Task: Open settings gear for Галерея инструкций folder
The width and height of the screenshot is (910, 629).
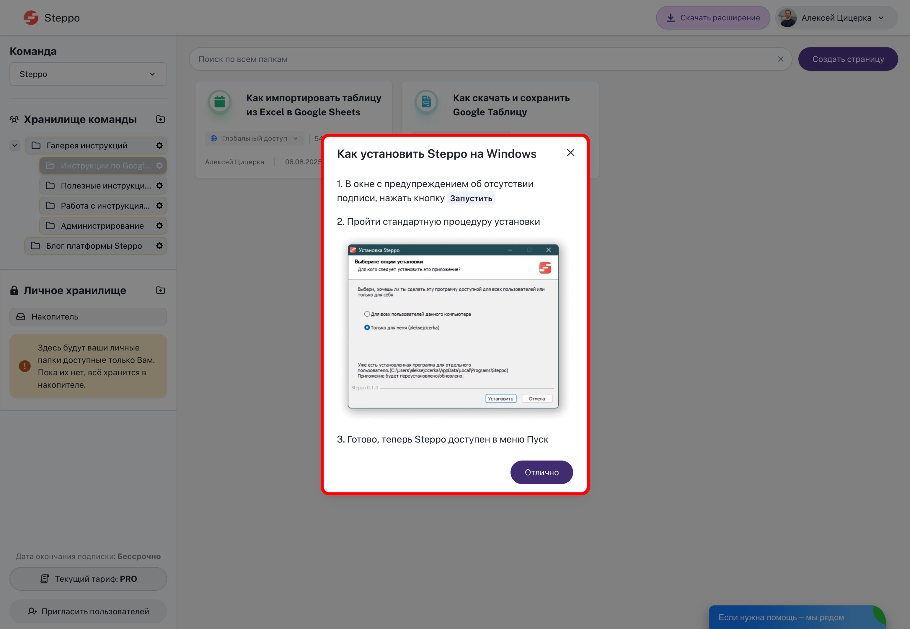Action: click(x=159, y=145)
